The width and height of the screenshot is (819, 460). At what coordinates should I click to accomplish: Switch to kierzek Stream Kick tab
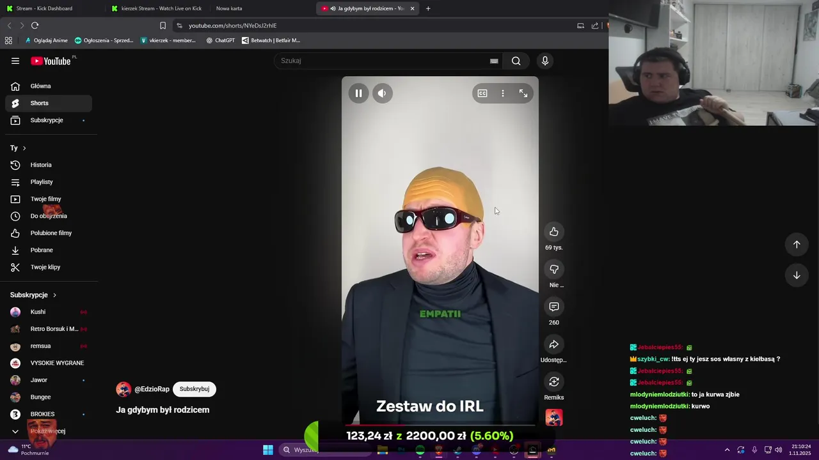(157, 8)
